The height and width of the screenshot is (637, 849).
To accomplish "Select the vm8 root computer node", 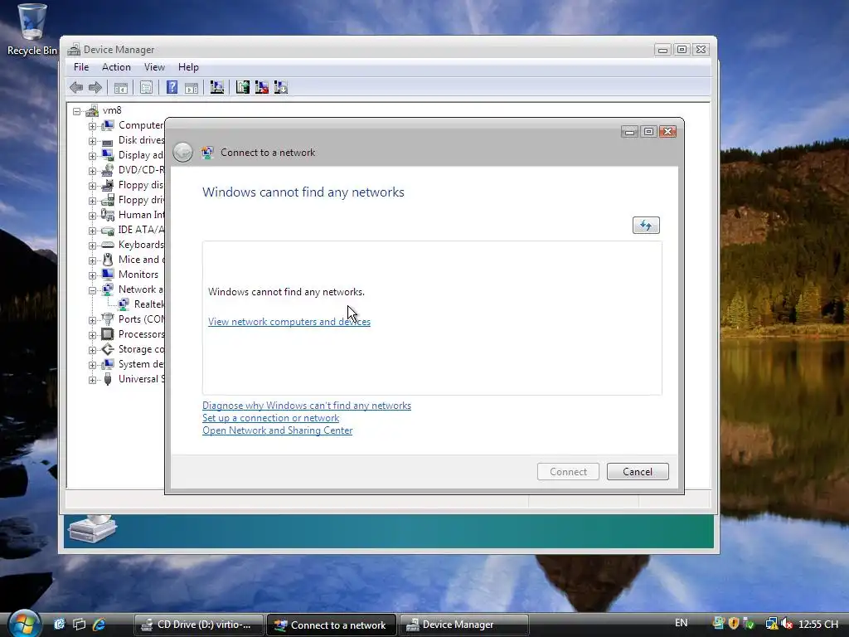I will tap(112, 110).
